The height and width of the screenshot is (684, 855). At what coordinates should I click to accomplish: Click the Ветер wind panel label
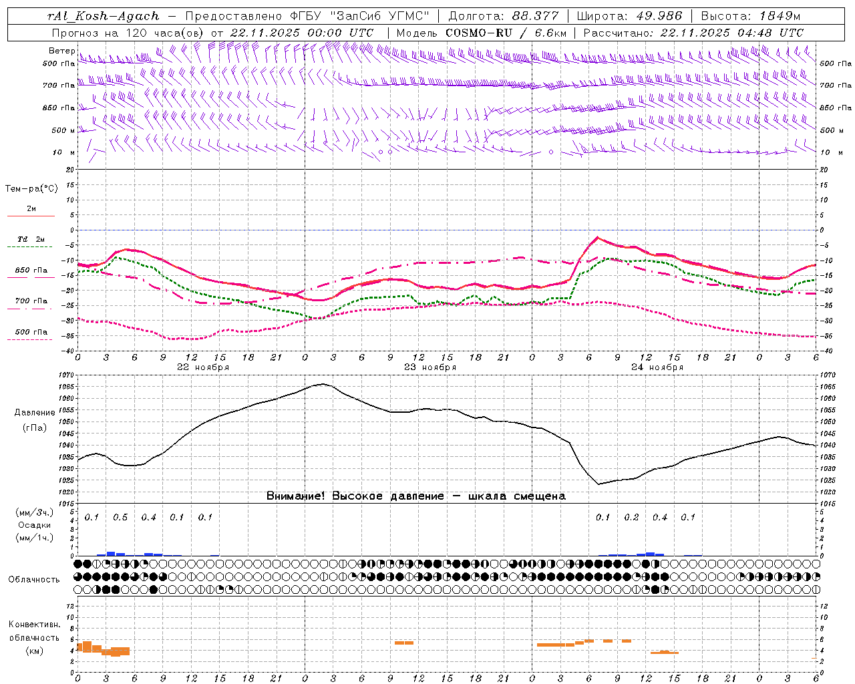pyautogui.click(x=61, y=51)
